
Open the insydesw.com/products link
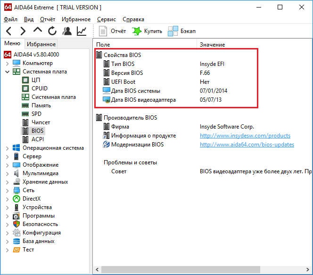(x=245, y=136)
